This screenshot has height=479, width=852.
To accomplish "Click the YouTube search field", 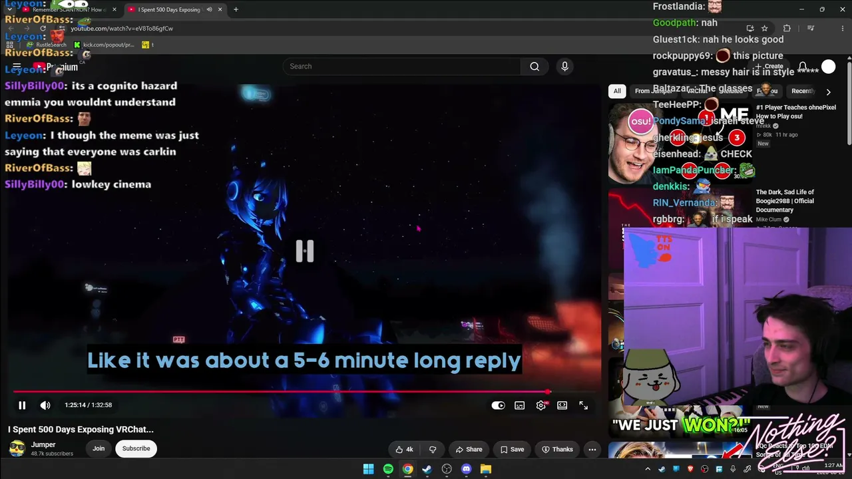I will [x=403, y=67].
